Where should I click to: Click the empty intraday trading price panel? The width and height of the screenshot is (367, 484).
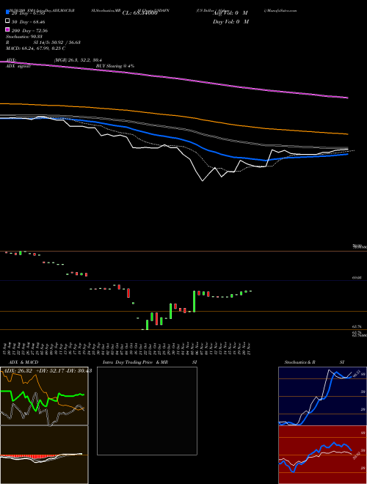click(147, 411)
